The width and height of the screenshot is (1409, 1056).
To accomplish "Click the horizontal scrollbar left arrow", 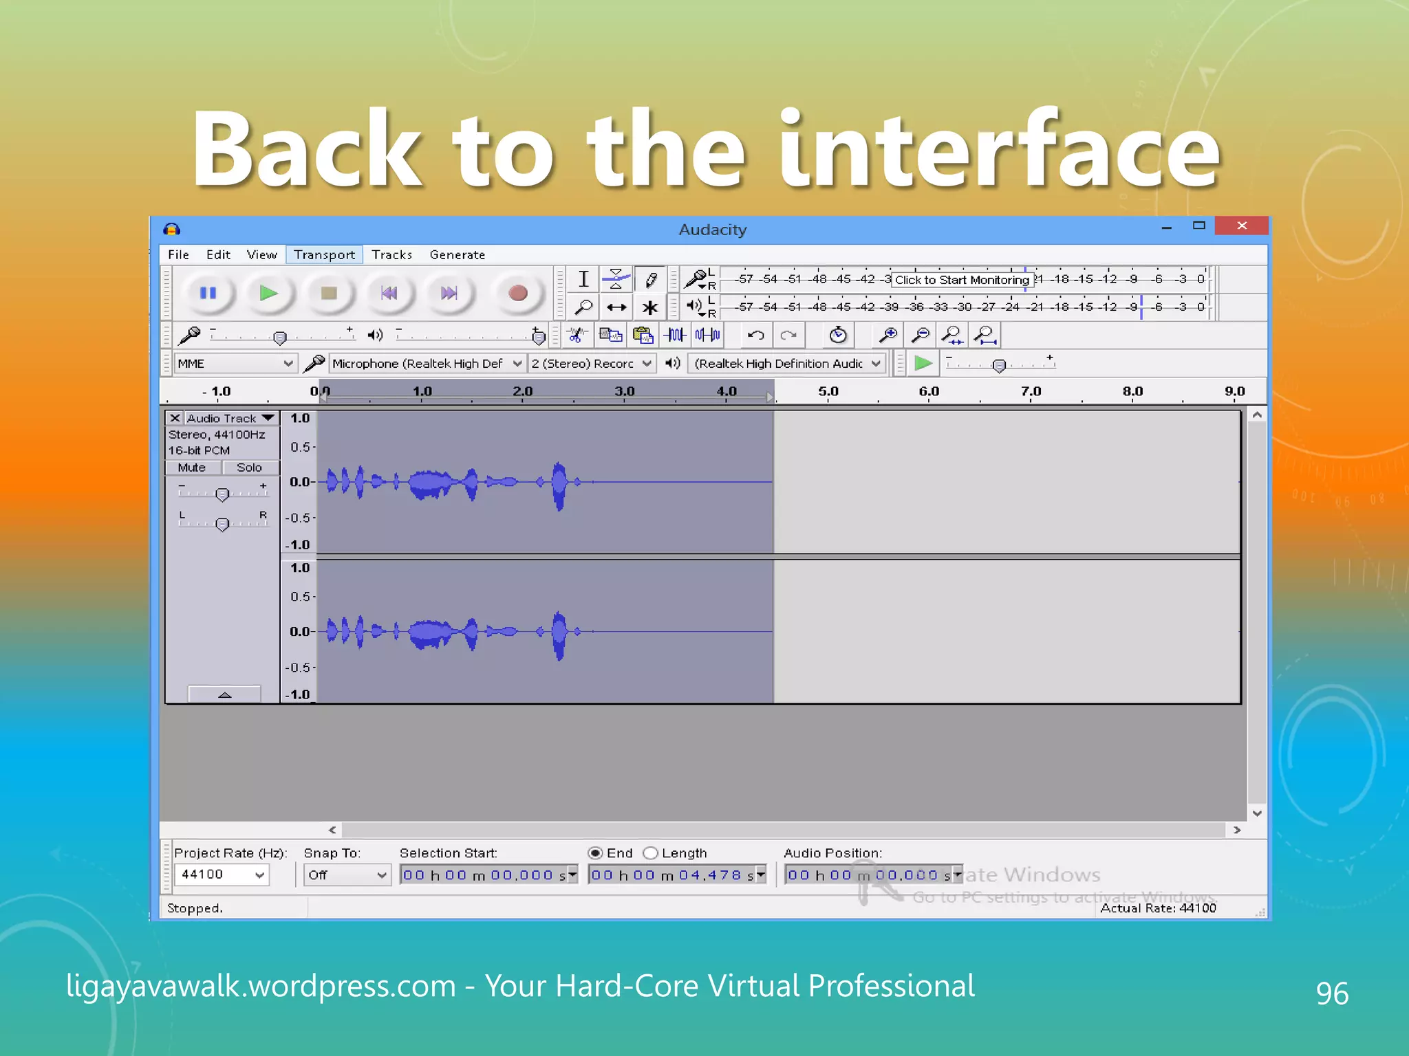I will coord(332,830).
